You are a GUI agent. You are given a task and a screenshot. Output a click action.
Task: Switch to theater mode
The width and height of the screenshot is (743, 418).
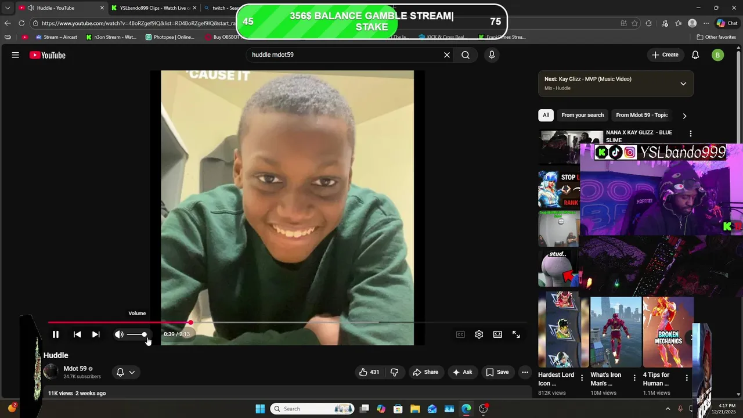497,334
